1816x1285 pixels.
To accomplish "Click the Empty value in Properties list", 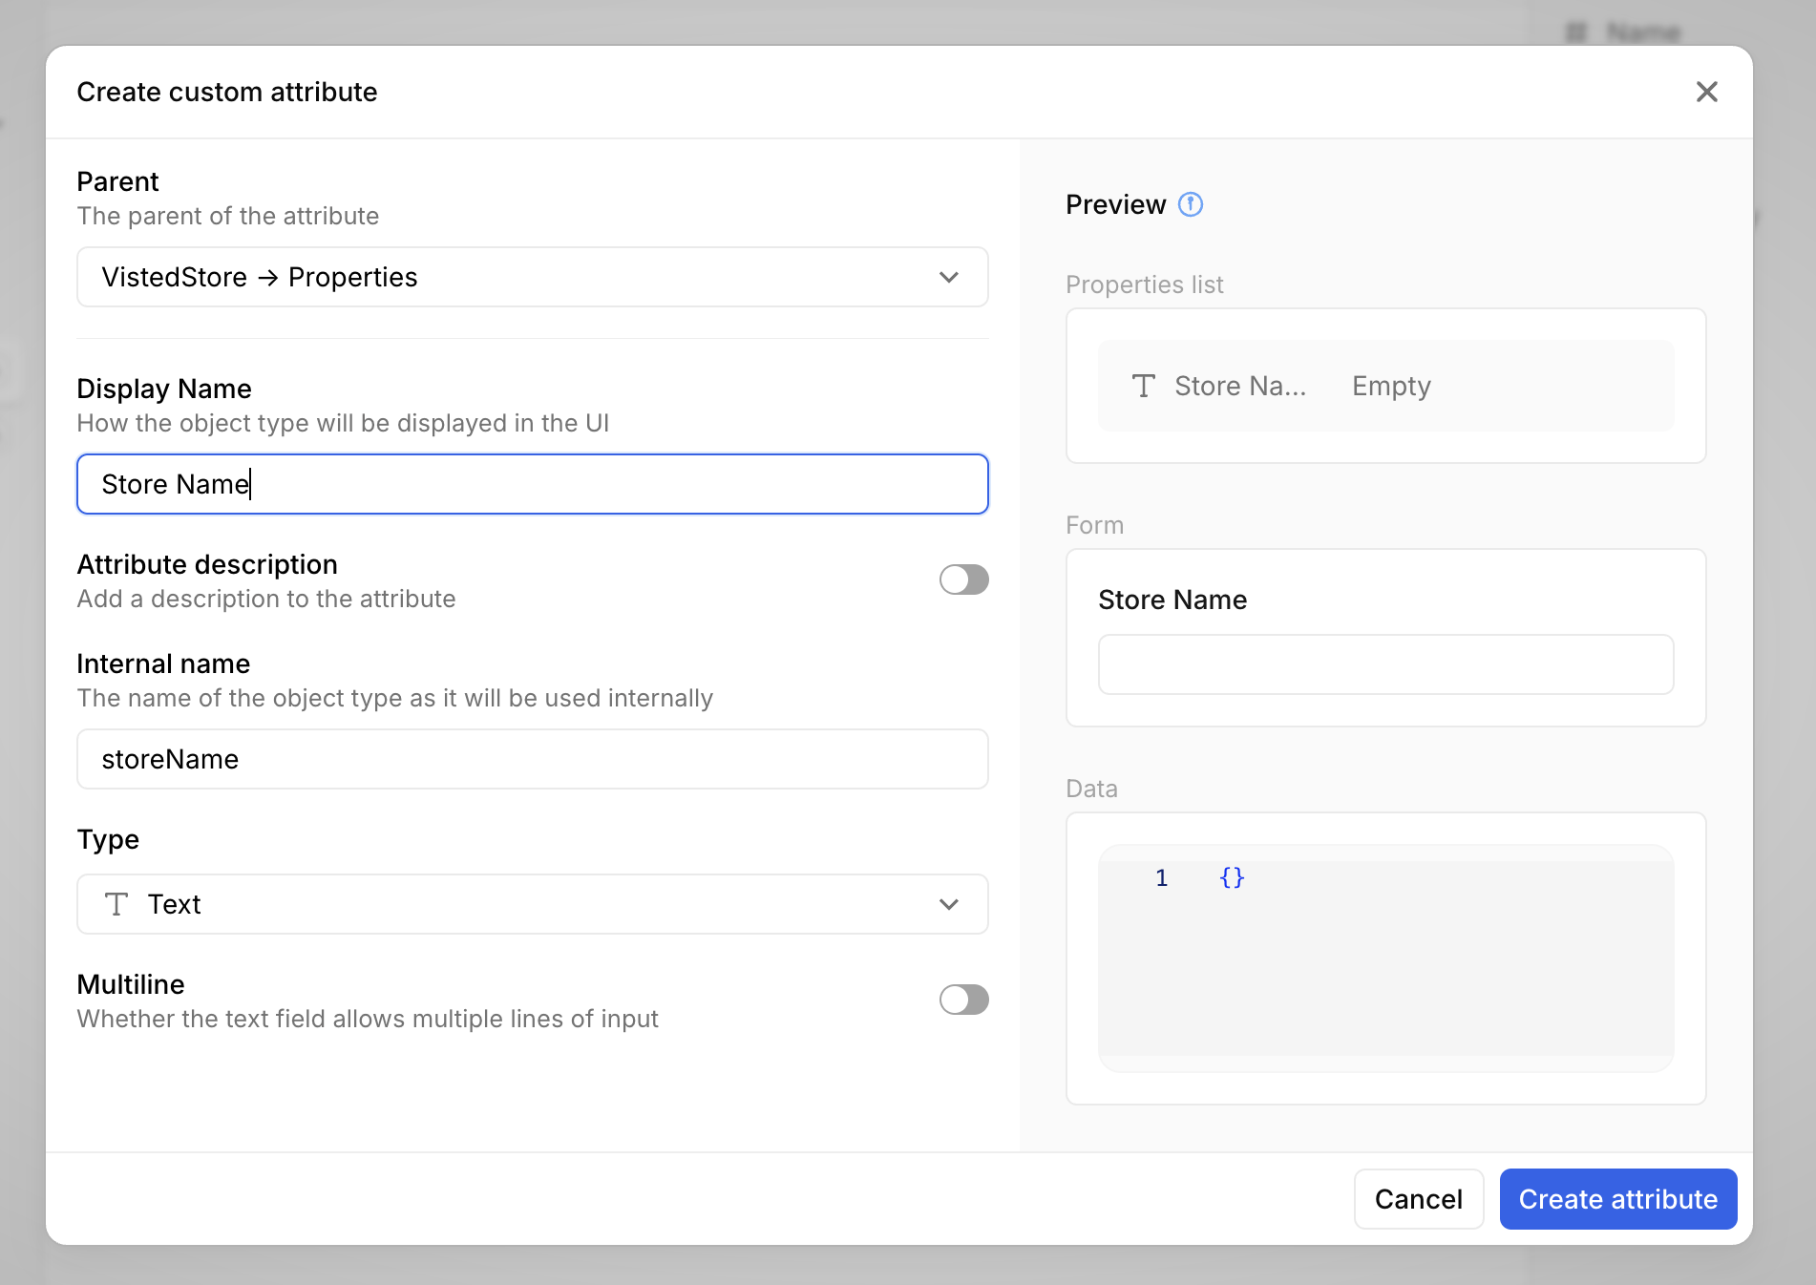I will tap(1391, 386).
